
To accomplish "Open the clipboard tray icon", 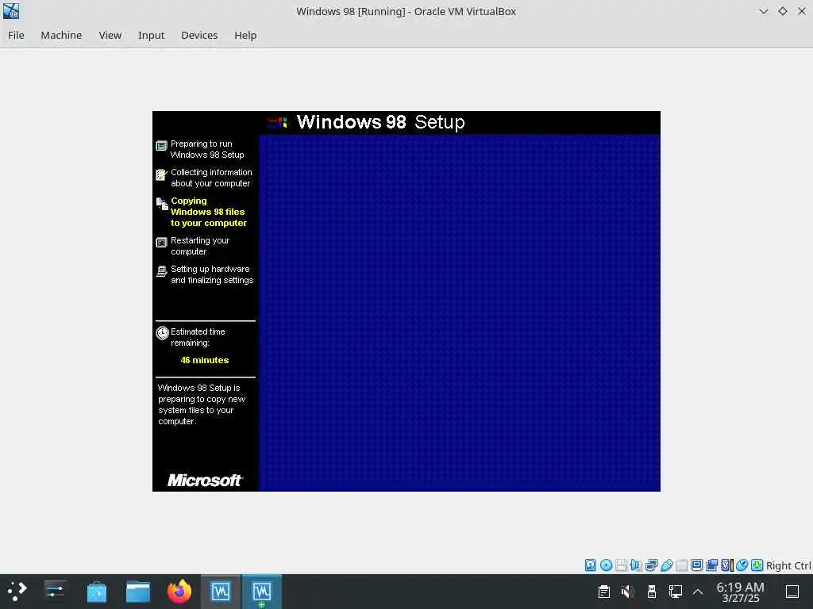I will (604, 592).
